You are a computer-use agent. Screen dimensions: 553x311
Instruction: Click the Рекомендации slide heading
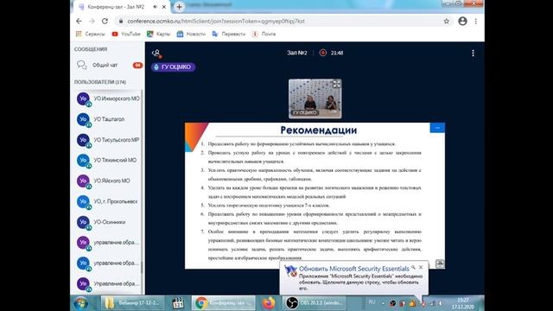(x=319, y=130)
